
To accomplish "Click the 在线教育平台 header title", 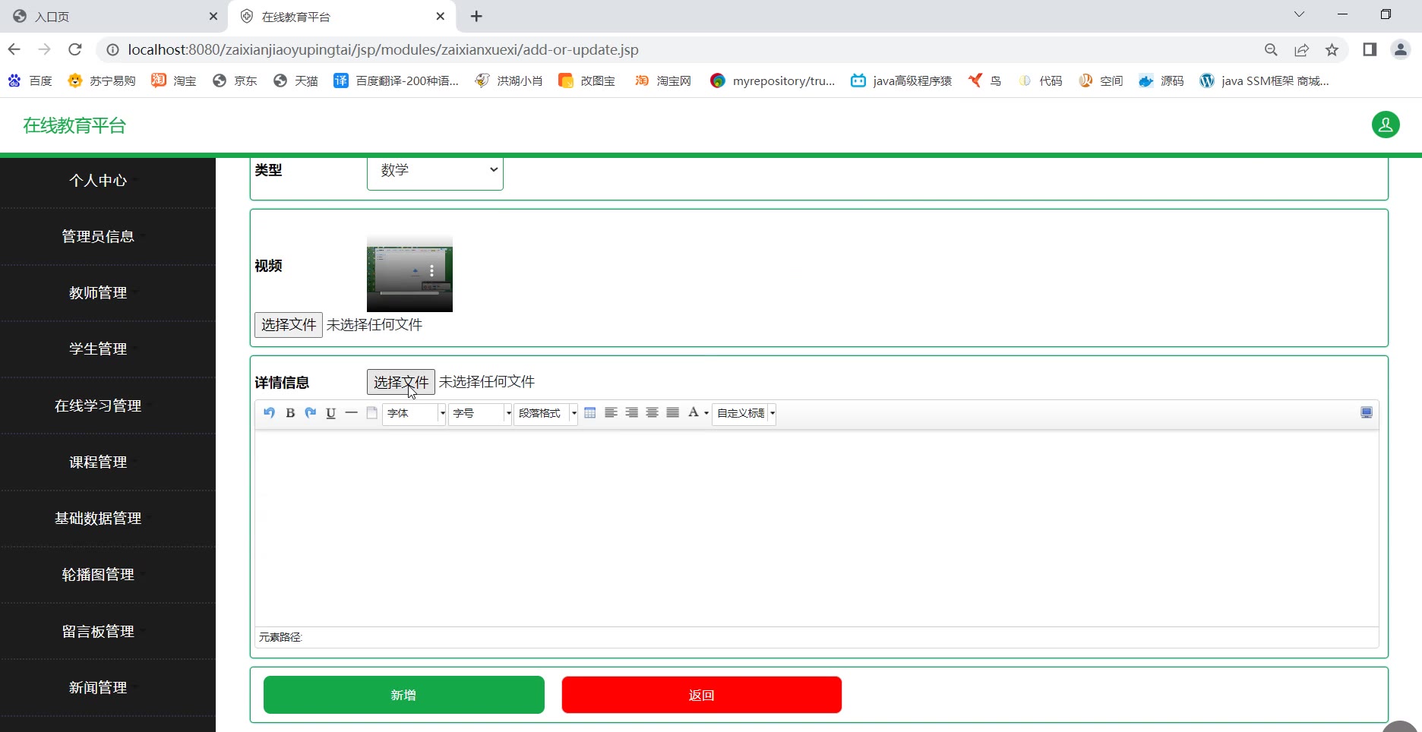I will [74, 125].
